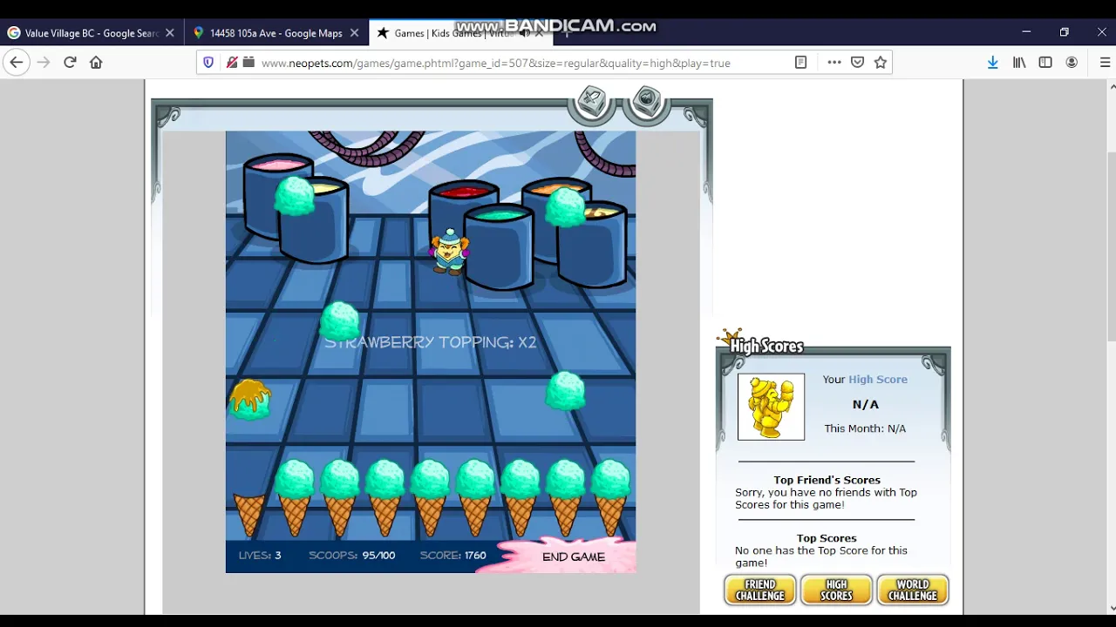
Task: Click the SCORE: 1760 counter
Action: [453, 555]
